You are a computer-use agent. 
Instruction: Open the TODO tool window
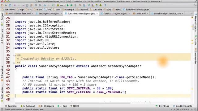(x=75, y=106)
